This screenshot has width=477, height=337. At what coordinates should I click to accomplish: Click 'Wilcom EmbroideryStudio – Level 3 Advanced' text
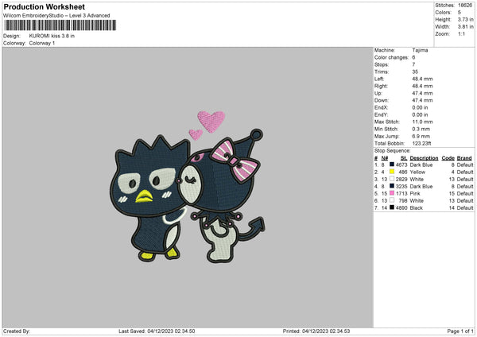(x=56, y=16)
